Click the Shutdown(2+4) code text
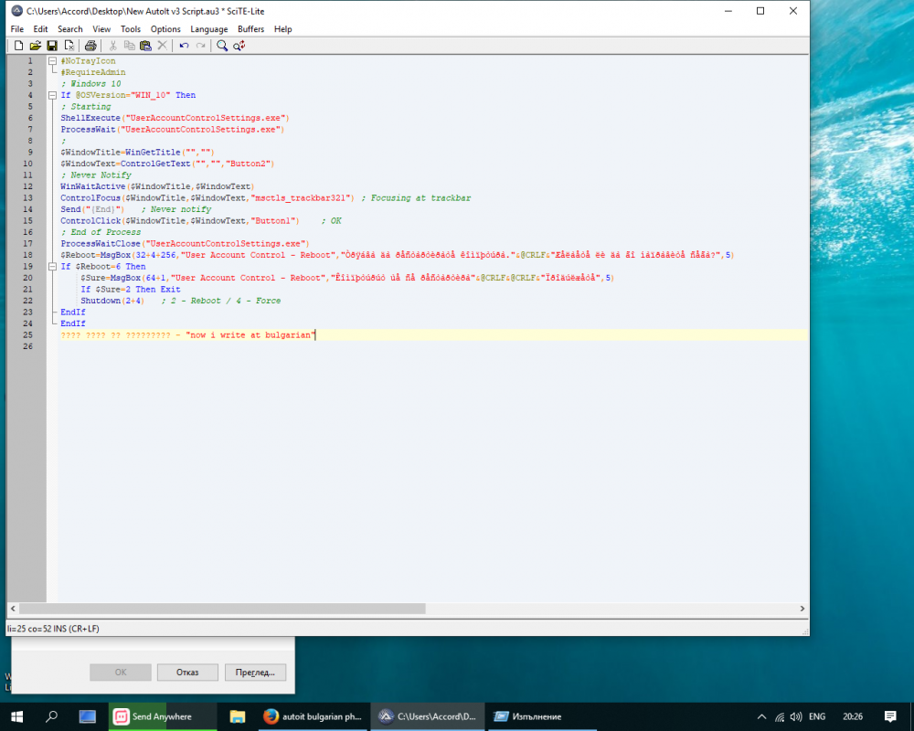This screenshot has height=731, width=914. (x=112, y=301)
